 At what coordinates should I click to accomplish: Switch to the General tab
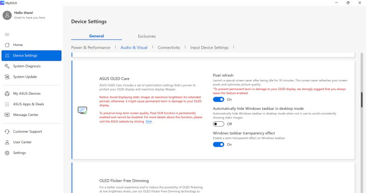[x=96, y=36]
